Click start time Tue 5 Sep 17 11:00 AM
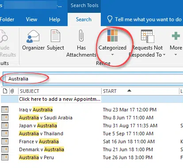Image resolution: width=183 pixels, height=168 pixels. pos(128,134)
